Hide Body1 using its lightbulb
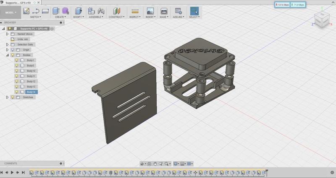The width and height of the screenshot is (336, 178). click(17, 60)
